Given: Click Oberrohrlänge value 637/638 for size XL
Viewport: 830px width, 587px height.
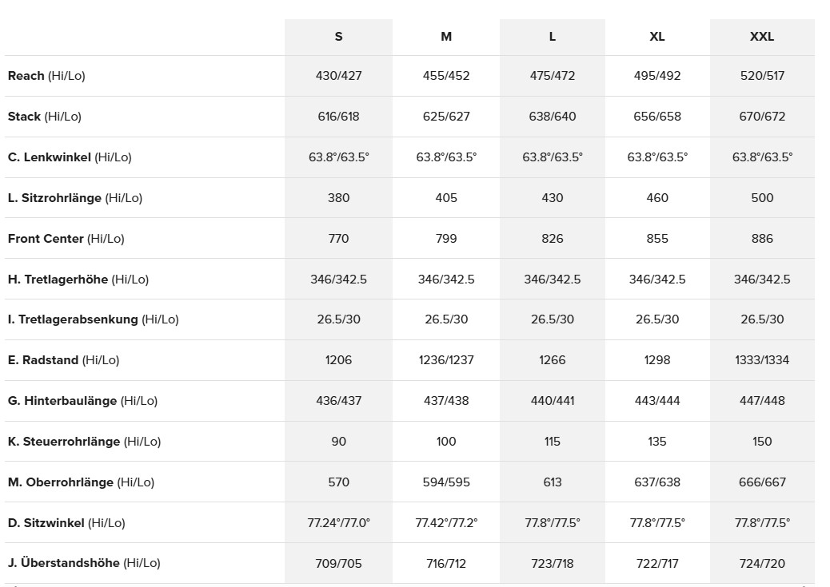Looking at the screenshot, I should 657,482.
